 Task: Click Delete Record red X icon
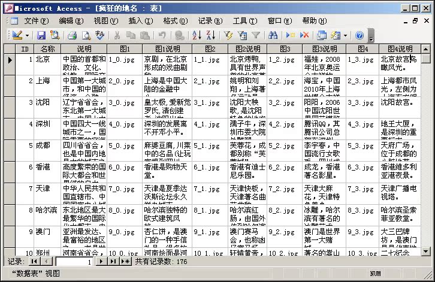tap(304, 35)
